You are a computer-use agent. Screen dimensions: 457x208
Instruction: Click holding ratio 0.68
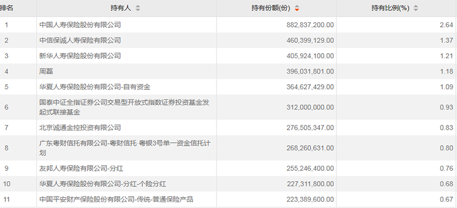(447, 184)
